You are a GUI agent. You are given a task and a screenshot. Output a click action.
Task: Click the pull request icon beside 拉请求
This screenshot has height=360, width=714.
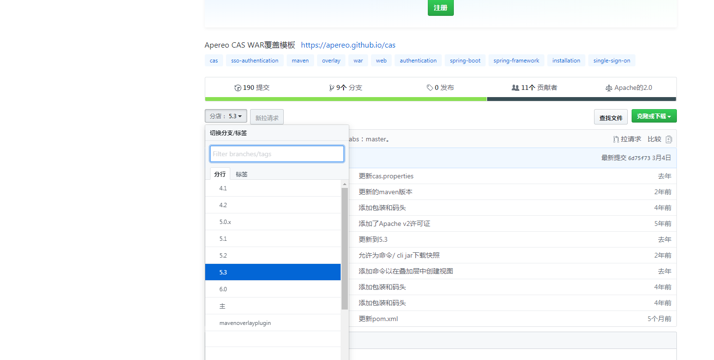[616, 139]
